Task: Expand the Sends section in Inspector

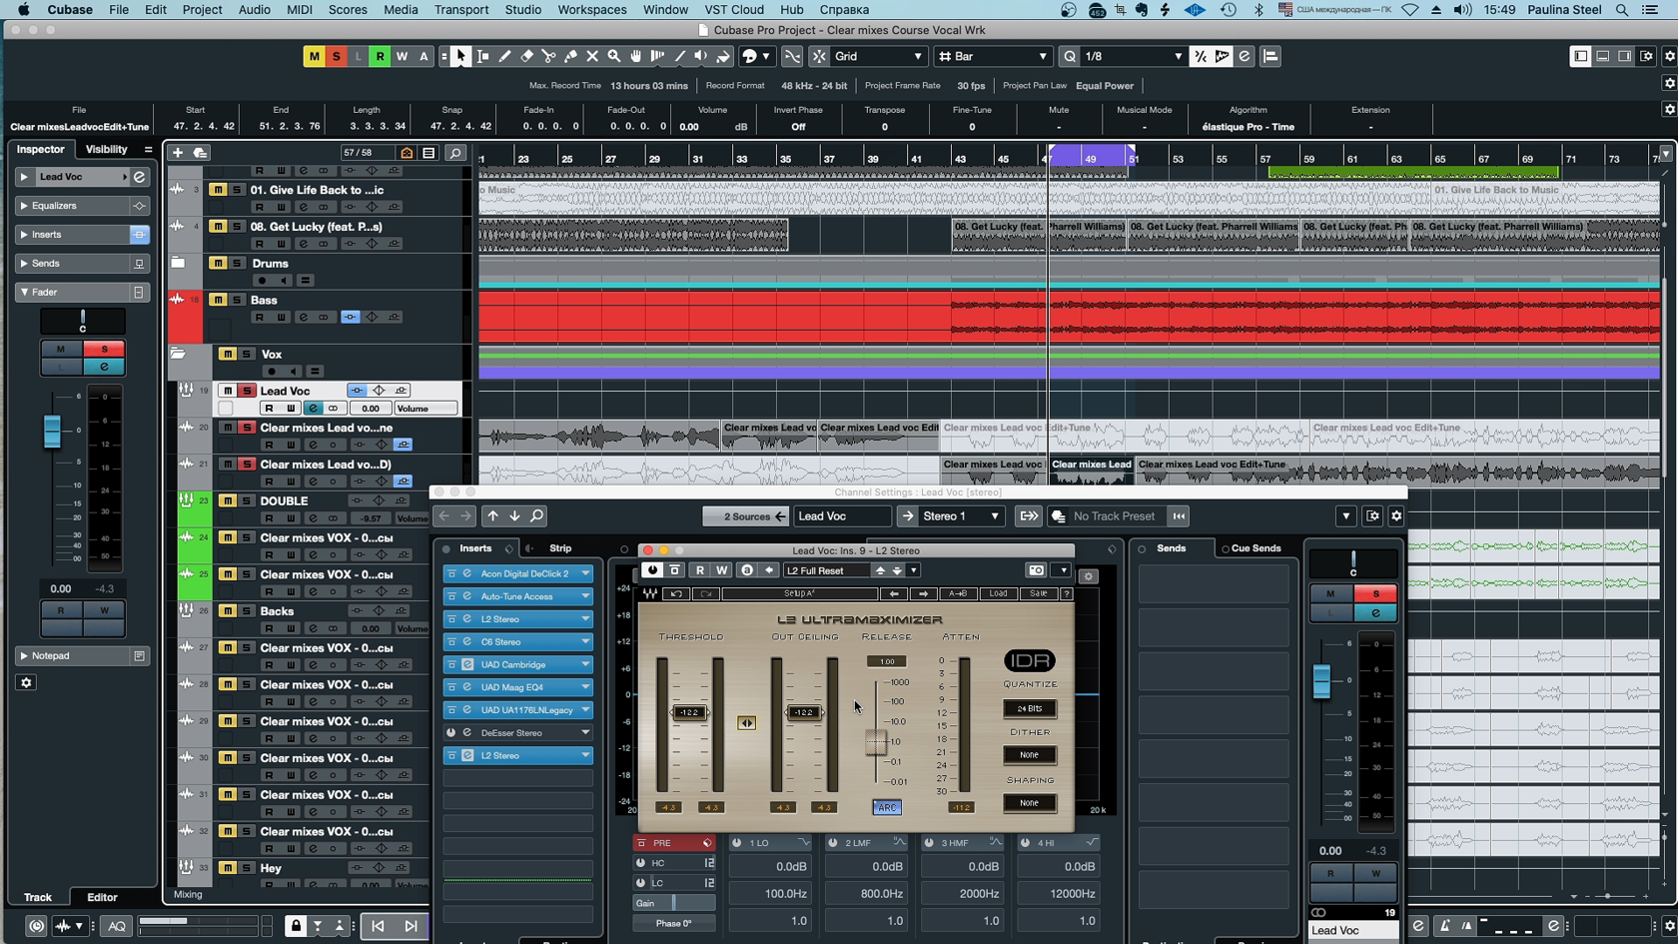Action: [x=24, y=264]
